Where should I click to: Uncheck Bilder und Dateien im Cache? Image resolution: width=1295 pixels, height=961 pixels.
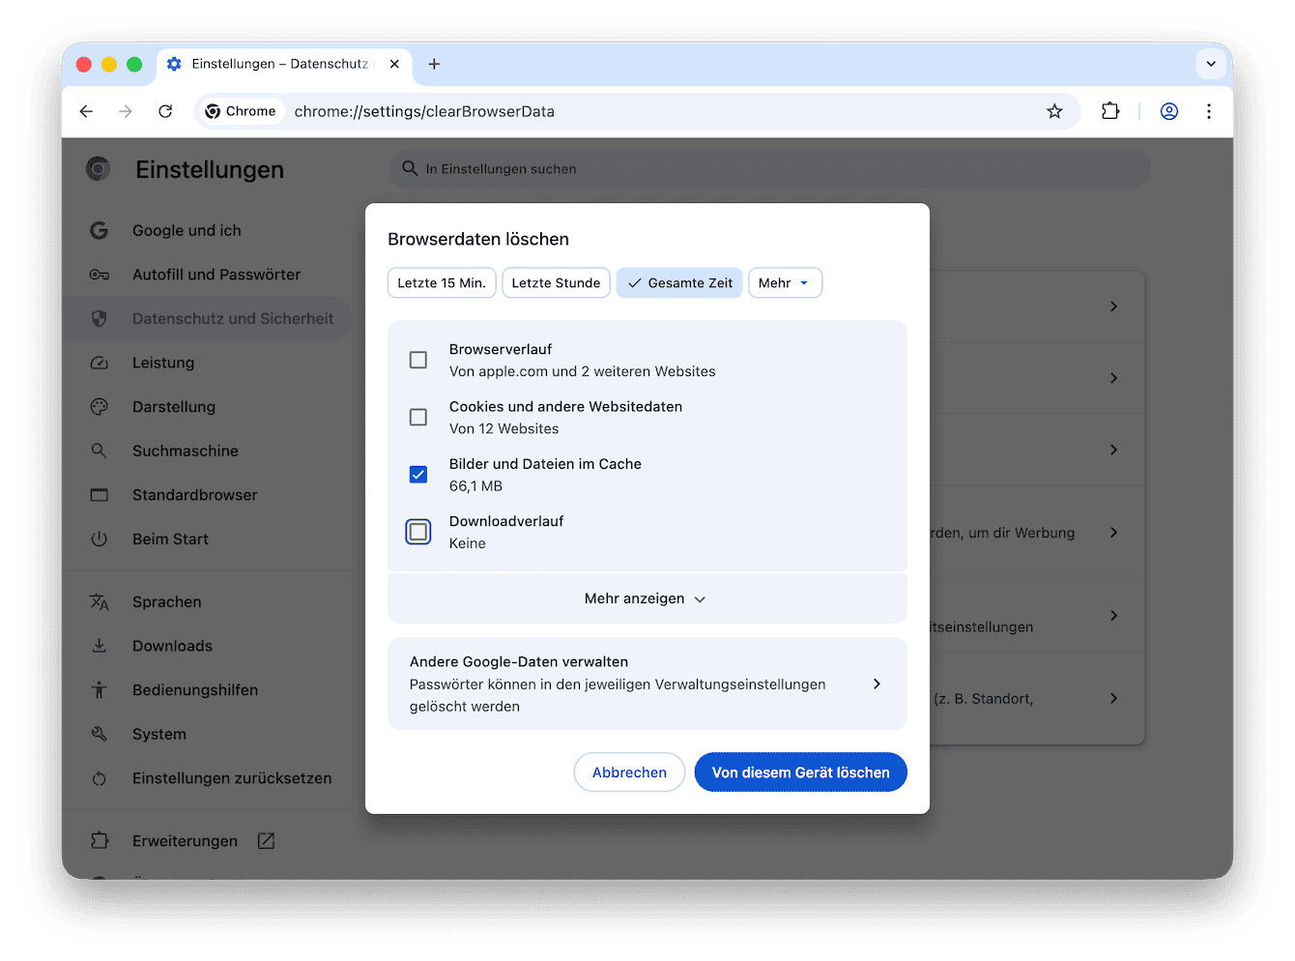418,474
